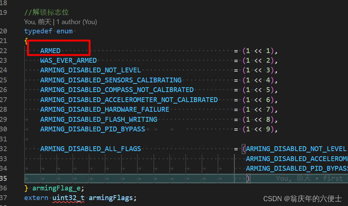Click armingFlags variable name
Image resolution: width=348 pixels, height=206 pixels.
(111, 198)
